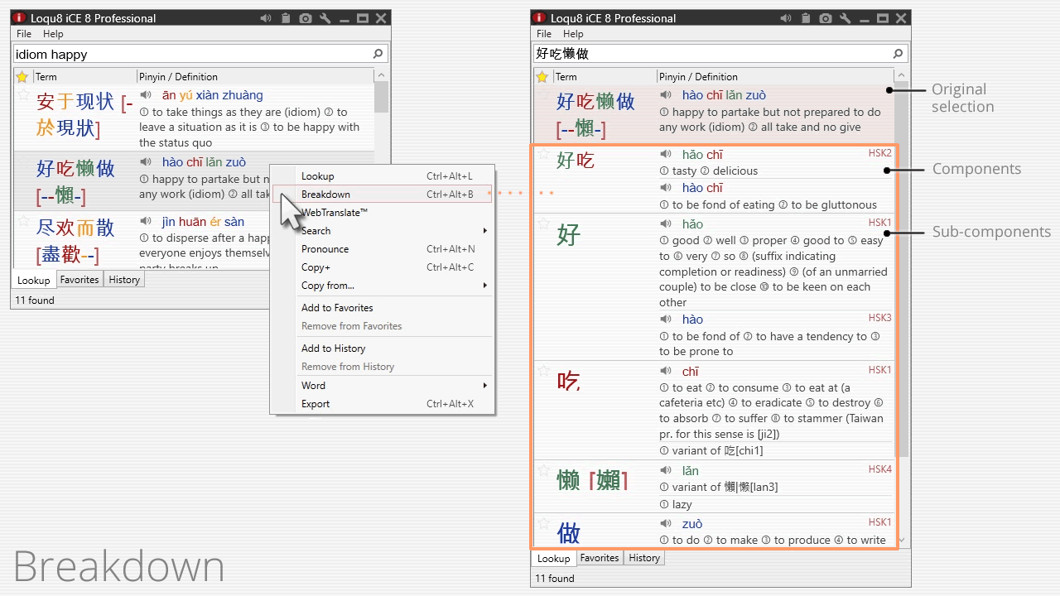Screen dimensions: 1060x596
Task: Open the History tab in left window
Action: 124,280
